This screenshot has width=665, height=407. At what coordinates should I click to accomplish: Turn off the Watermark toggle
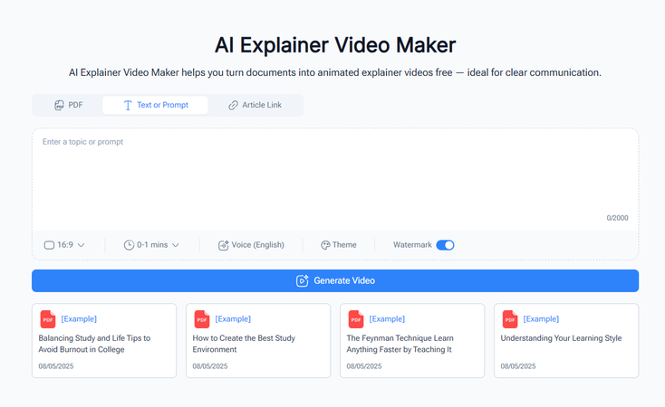[x=445, y=245]
